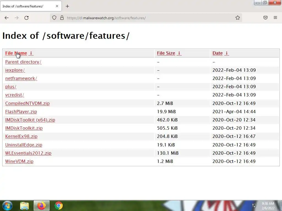Image resolution: width=282 pixels, height=211 pixels.
Task: Switch to Firefox in the taskbar
Action: click(x=42, y=206)
